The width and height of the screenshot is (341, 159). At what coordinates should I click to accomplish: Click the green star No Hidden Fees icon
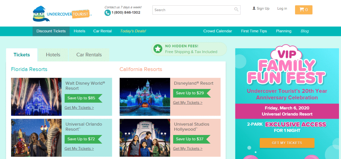158,49
